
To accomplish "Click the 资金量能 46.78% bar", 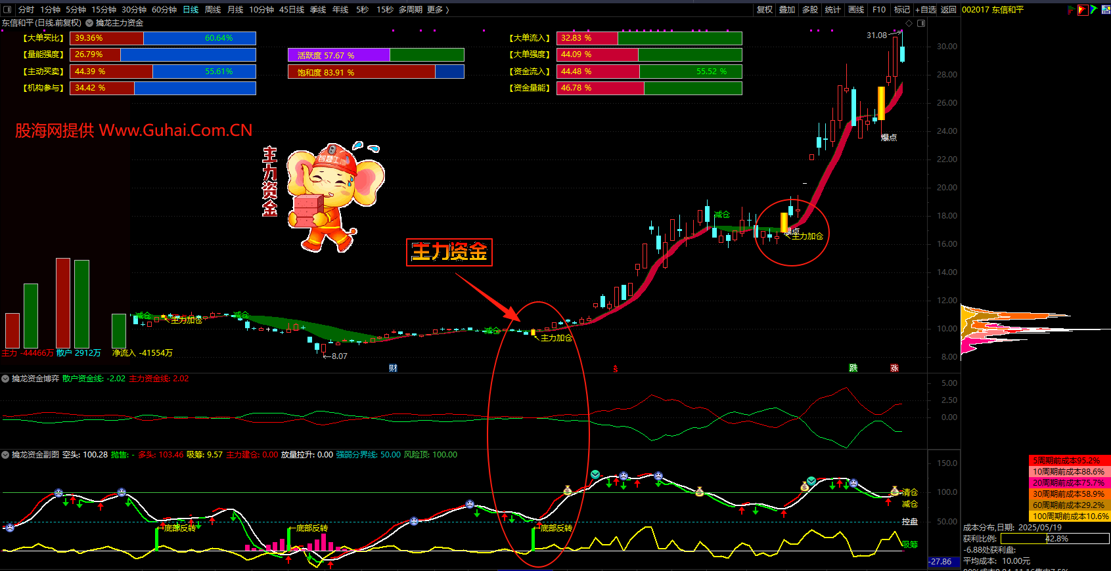I will pos(649,88).
